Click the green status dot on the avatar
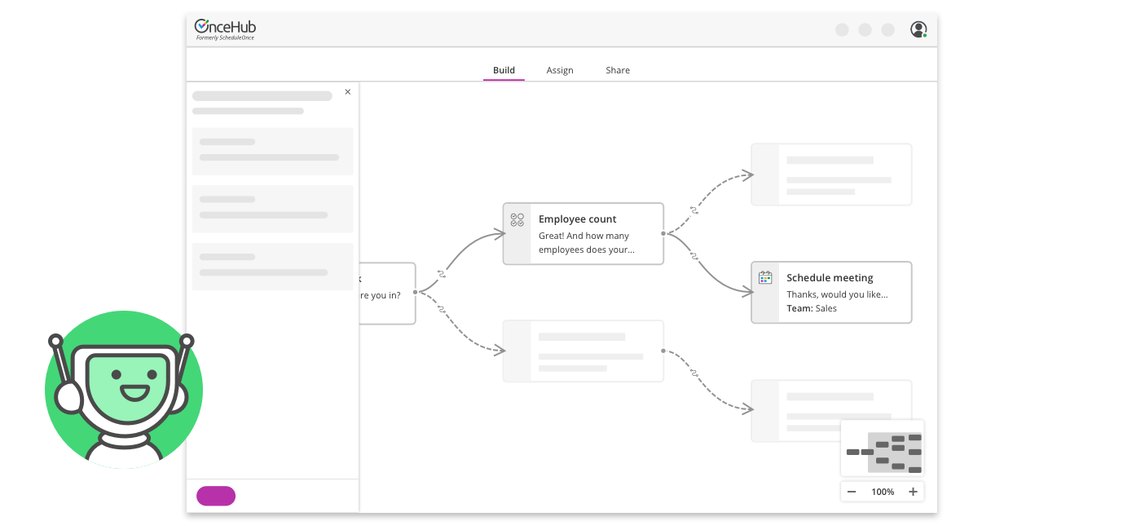The width and height of the screenshot is (1123, 530). pos(925,35)
